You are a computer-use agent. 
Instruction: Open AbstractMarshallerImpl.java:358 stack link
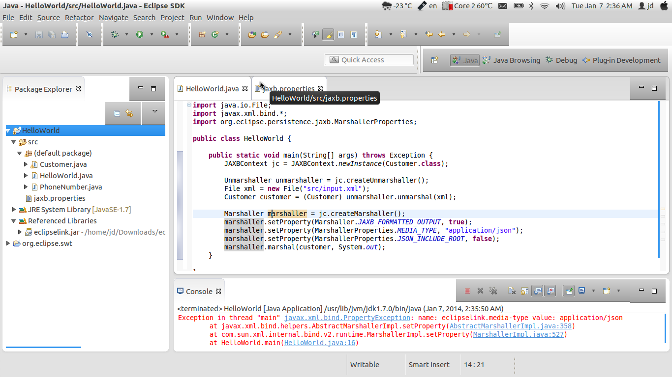[x=511, y=326]
